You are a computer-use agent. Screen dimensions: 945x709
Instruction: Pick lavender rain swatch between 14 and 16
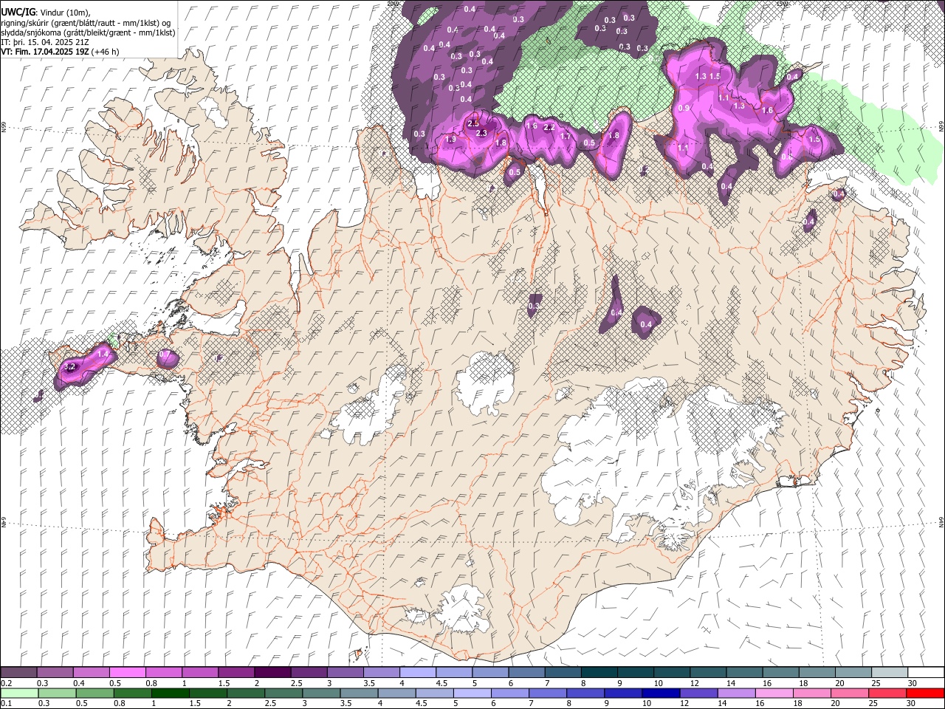(736, 693)
